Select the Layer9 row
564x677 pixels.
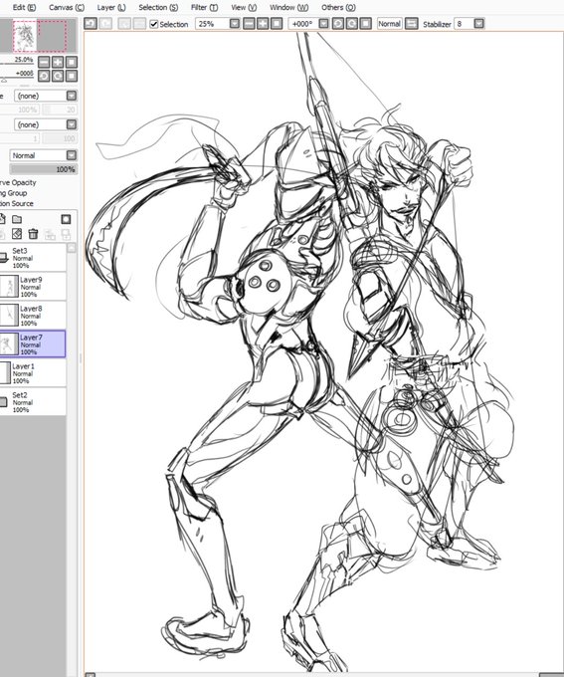click(33, 287)
